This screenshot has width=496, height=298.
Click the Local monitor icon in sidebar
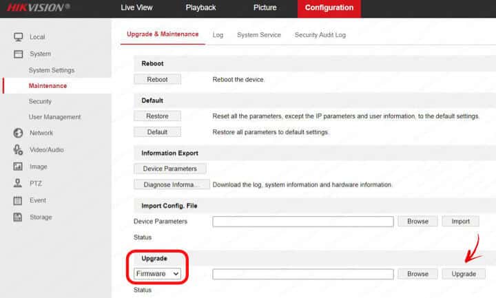coord(19,37)
